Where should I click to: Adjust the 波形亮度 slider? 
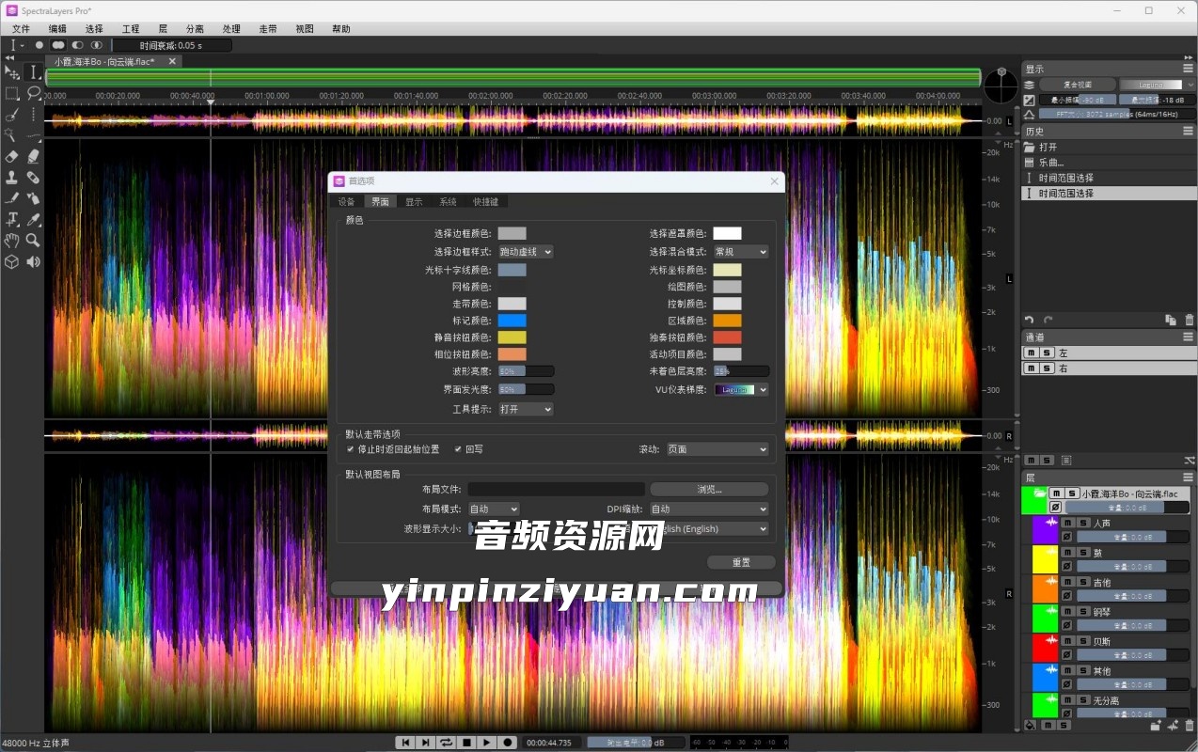pyautogui.click(x=526, y=371)
